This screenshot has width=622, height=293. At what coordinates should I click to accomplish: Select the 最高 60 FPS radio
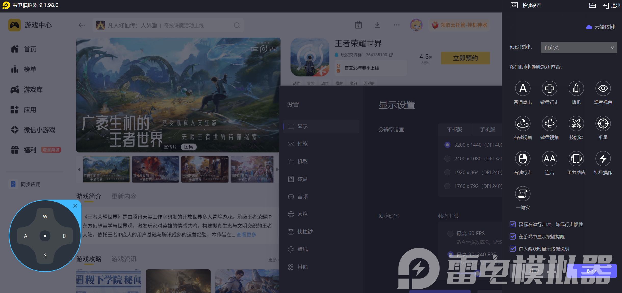[x=450, y=233]
